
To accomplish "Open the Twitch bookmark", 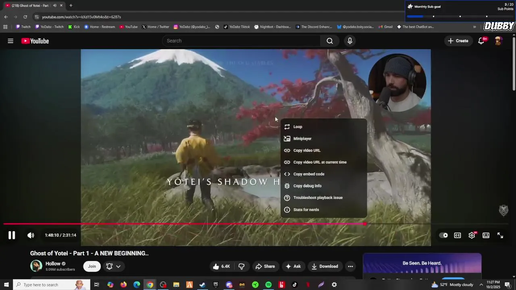I will tap(23, 27).
